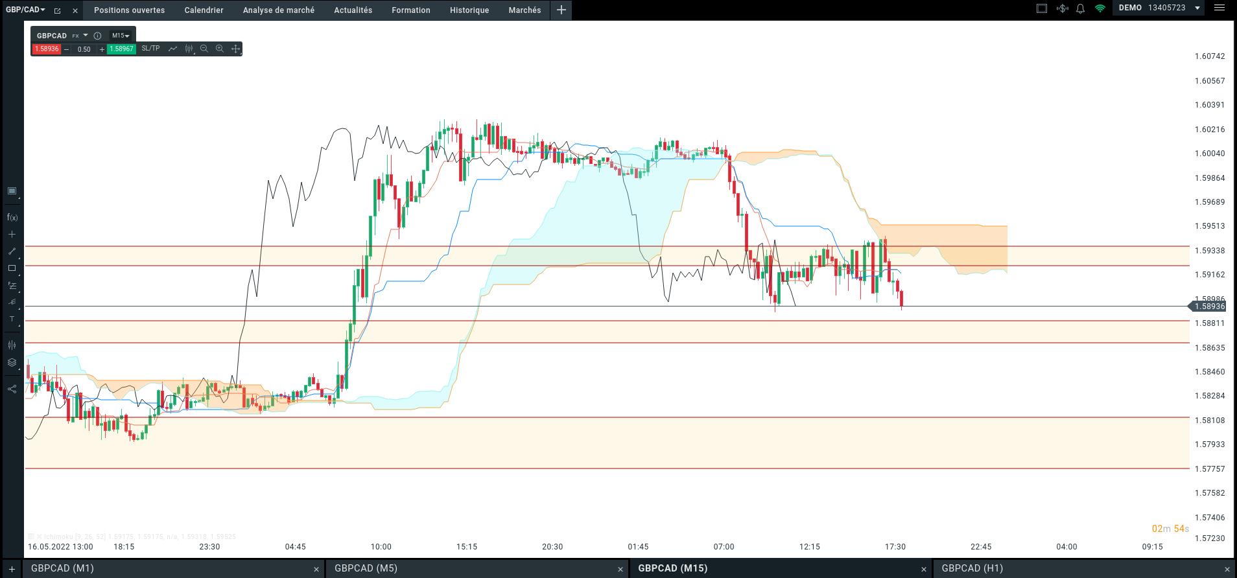The image size is (1237, 578).
Task: Click the red sell price 1.58936
Action: point(47,49)
